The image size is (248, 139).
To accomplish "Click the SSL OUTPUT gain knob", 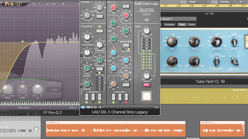I will [147, 76].
